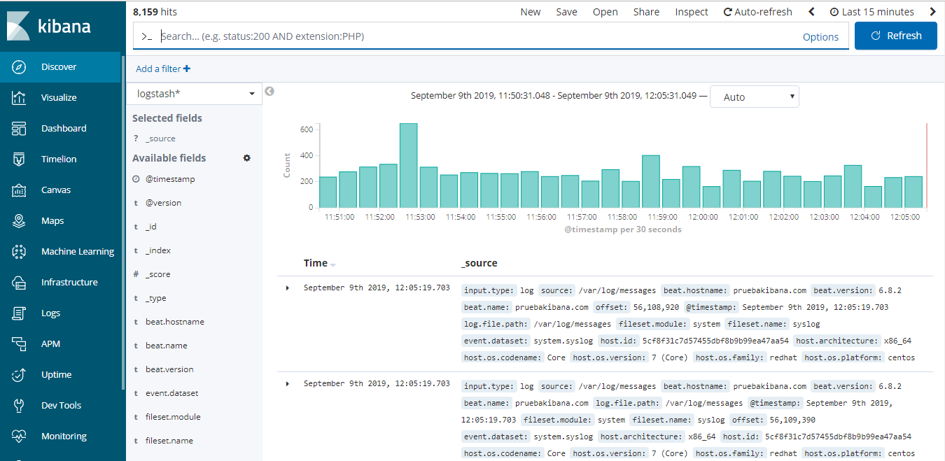Image resolution: width=945 pixels, height=461 pixels.
Task: Click the available fields gear icon
Action: tap(246, 158)
